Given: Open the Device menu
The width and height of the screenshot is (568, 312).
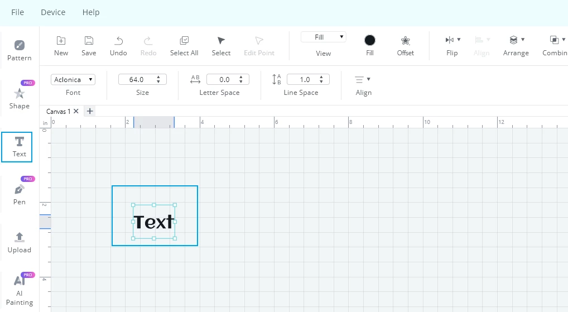Looking at the screenshot, I should pos(53,12).
